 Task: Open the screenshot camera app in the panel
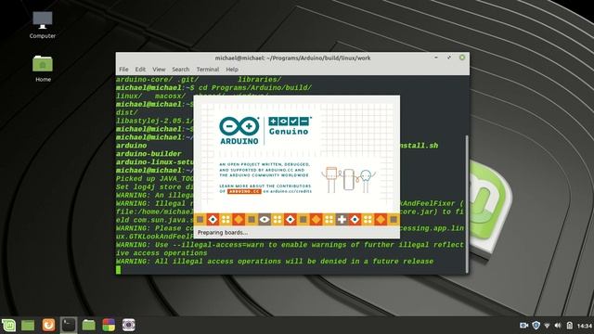tap(129, 325)
